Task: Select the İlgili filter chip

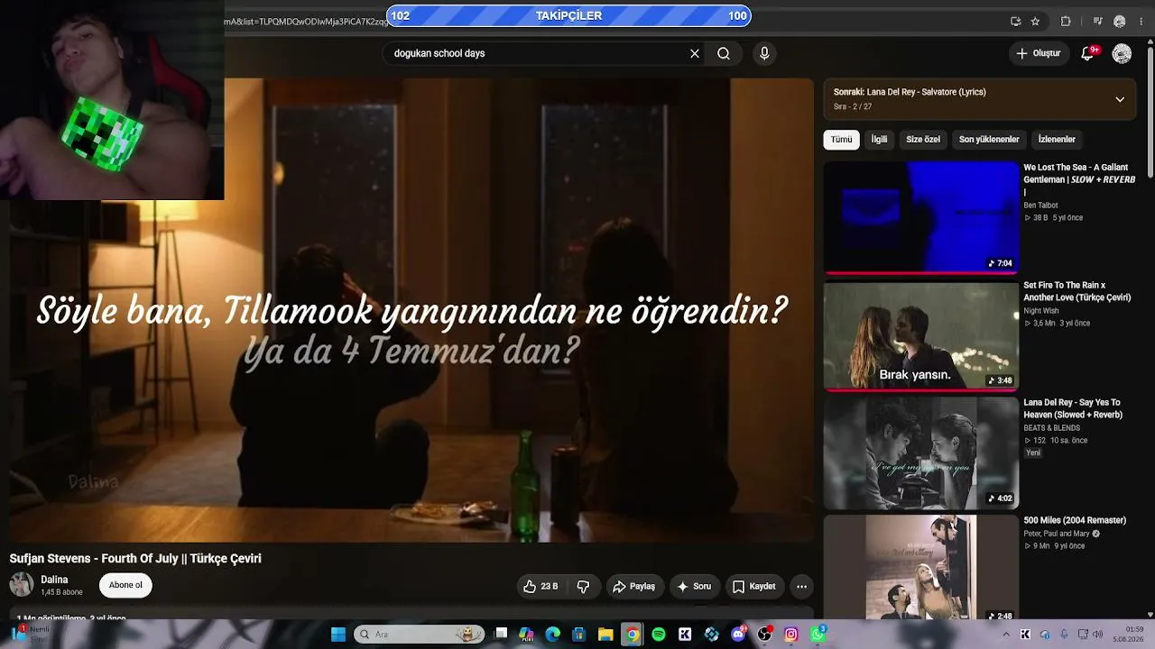Action: 879,140
